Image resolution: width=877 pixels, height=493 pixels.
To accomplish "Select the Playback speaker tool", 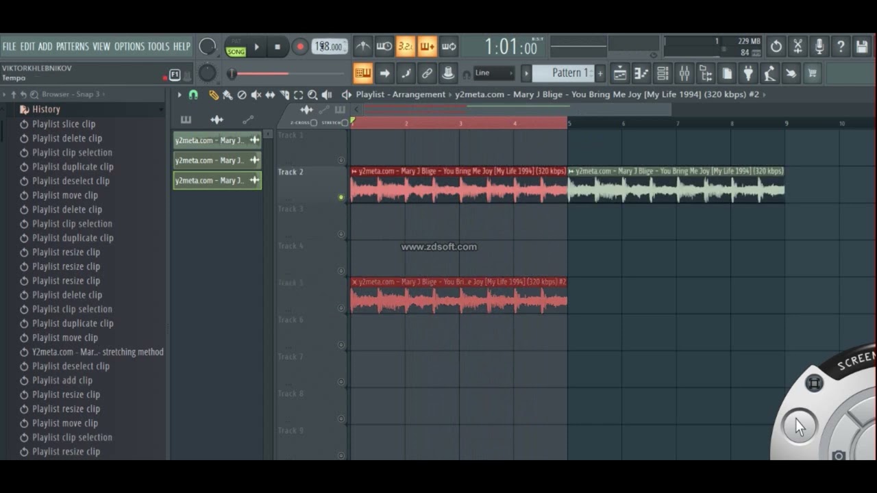I will [327, 94].
